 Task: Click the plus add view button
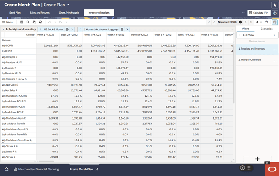257,159
